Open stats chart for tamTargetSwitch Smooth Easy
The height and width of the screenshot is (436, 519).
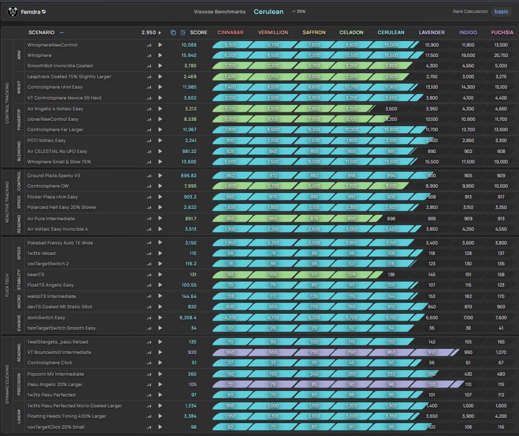pyautogui.click(x=149, y=328)
